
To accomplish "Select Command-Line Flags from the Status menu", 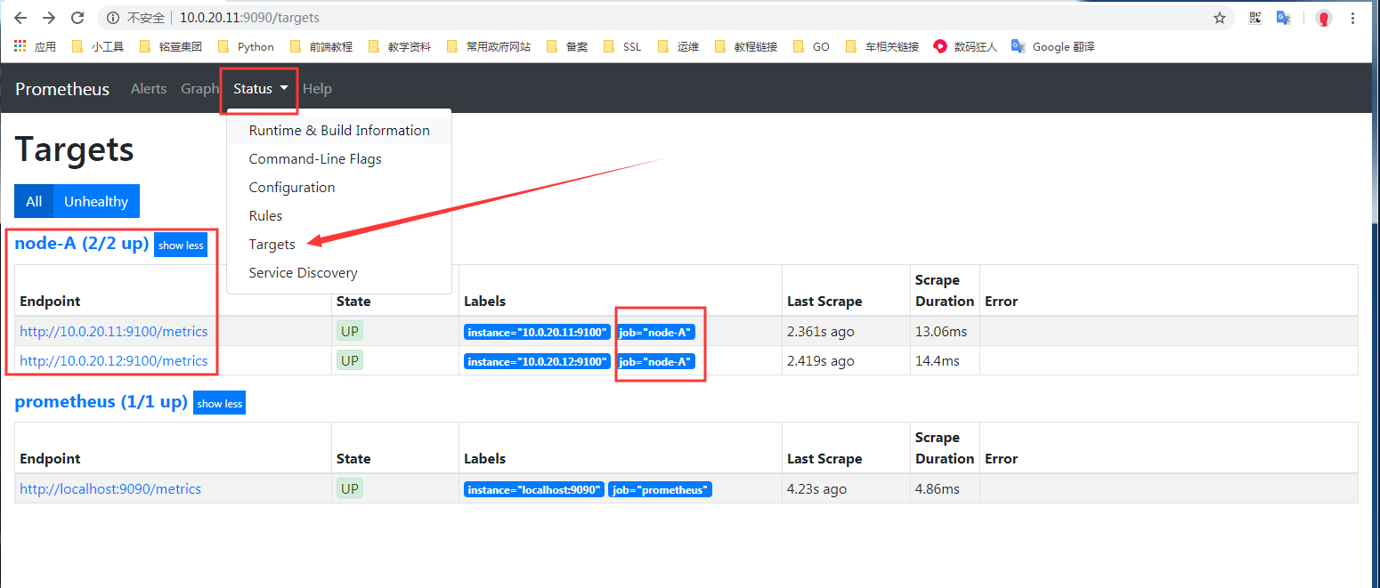I will click(339, 158).
